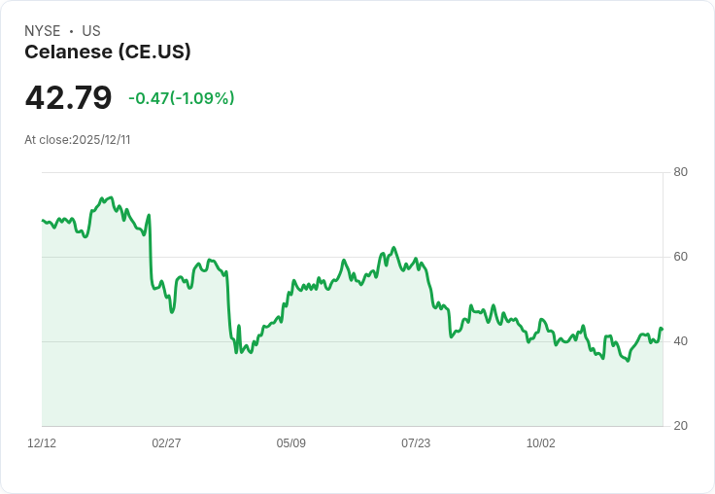Click the 40 price axis label
715x494 pixels.
(x=681, y=341)
